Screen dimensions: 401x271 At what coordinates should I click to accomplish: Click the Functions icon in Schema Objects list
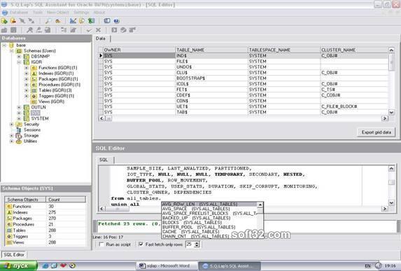click(x=9, y=207)
